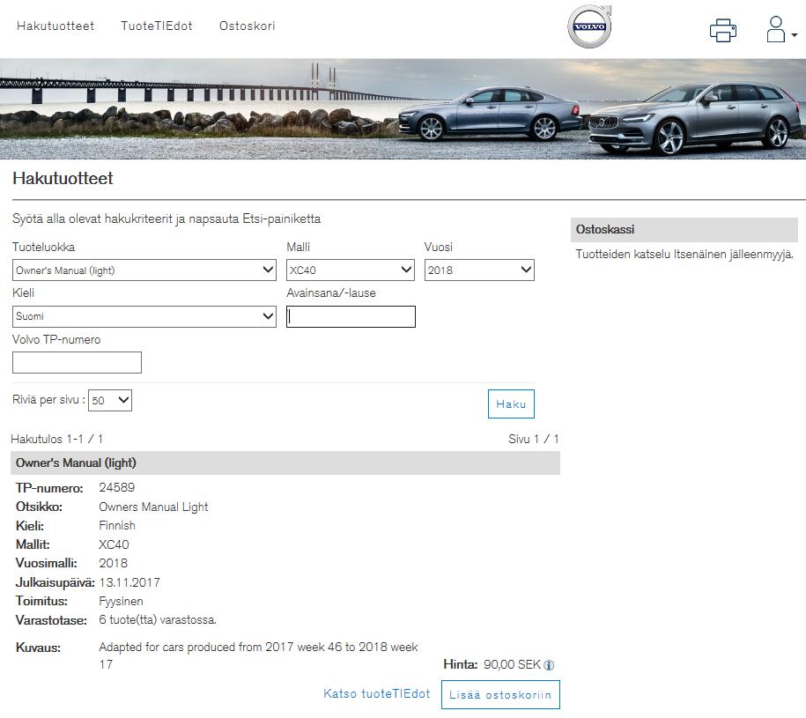Click Julkaisupäivä value 13.11.2017
The width and height of the screenshot is (806, 718).
point(129,582)
